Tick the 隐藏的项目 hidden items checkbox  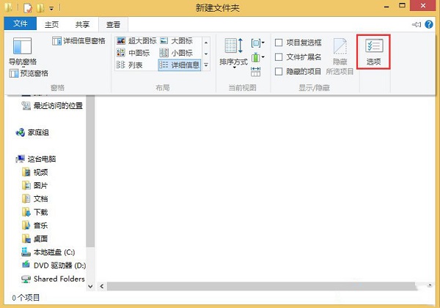click(279, 71)
